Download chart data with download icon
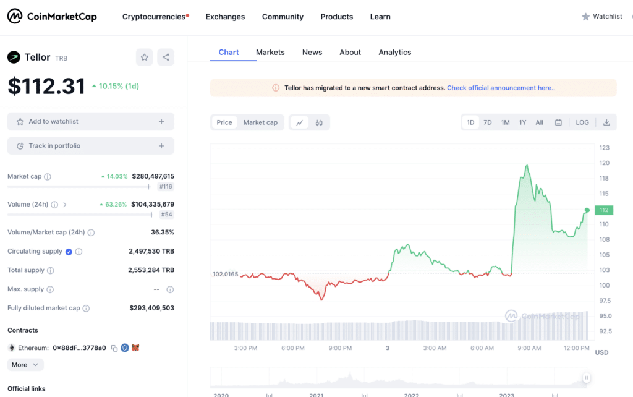The width and height of the screenshot is (633, 397). tap(606, 122)
